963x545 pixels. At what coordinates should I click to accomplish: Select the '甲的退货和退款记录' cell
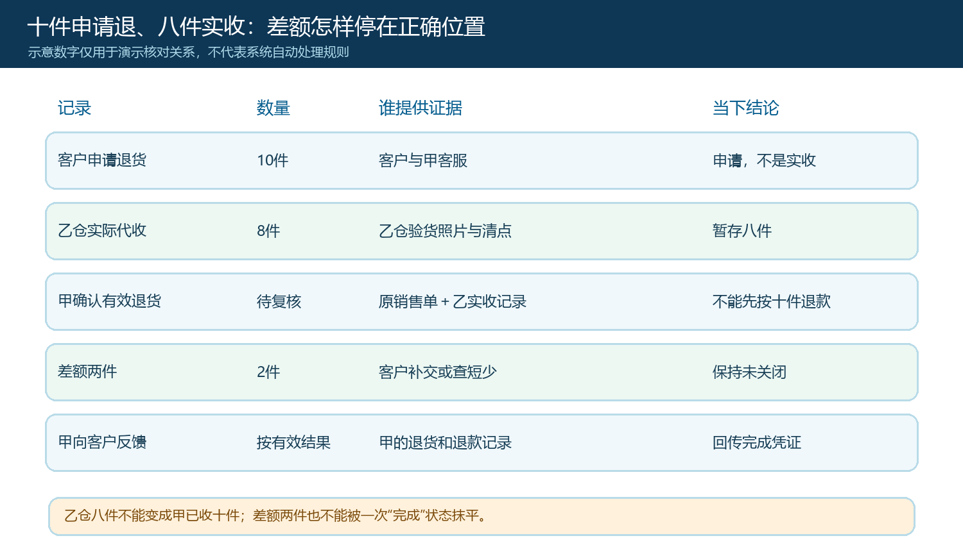point(446,442)
